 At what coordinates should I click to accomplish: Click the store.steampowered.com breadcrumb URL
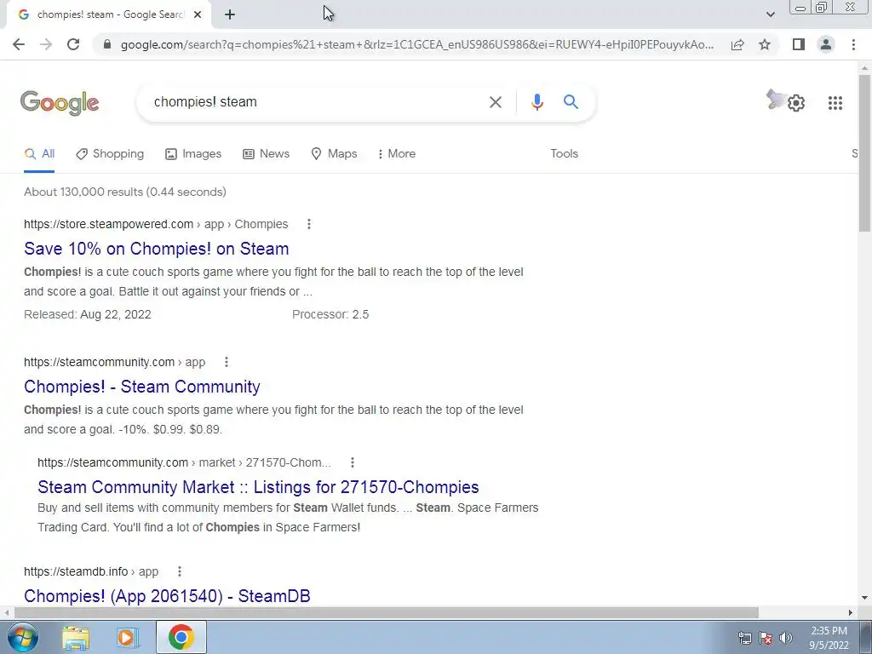pos(156,224)
